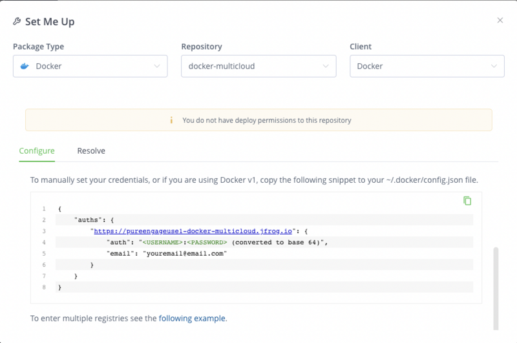Open the Client dropdown
Image resolution: width=517 pixels, height=343 pixels.
427,67
